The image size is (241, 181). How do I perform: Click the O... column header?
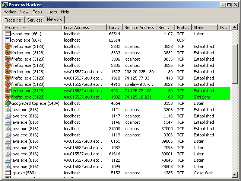click(x=224, y=28)
